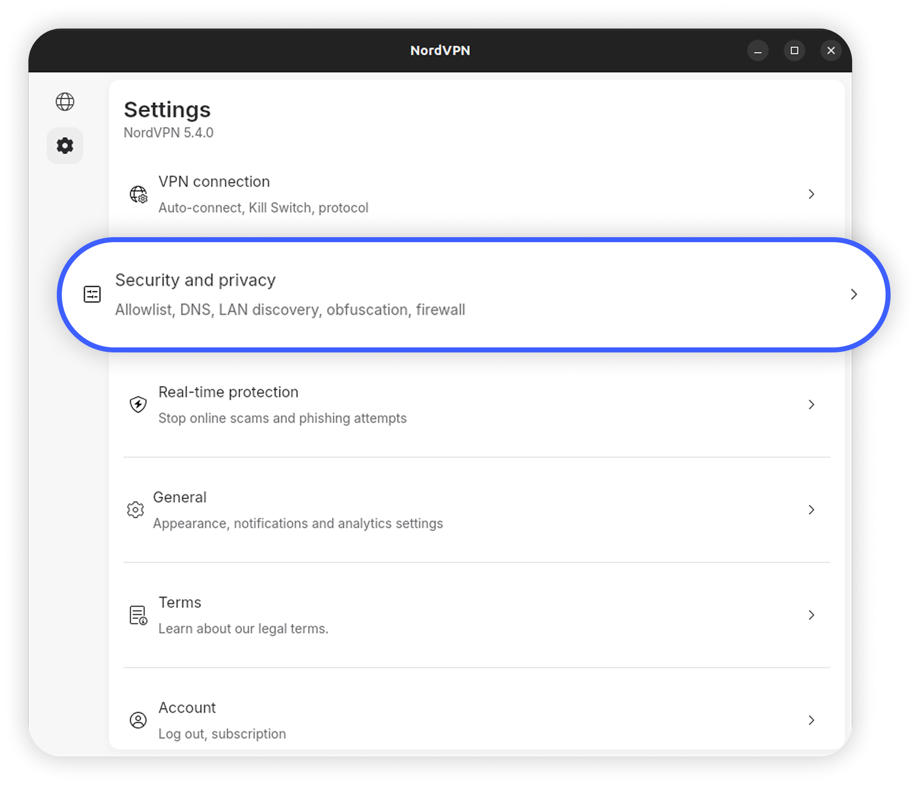The image size is (919, 785).
Task: Minimize the NordVPN window
Action: coord(758,51)
